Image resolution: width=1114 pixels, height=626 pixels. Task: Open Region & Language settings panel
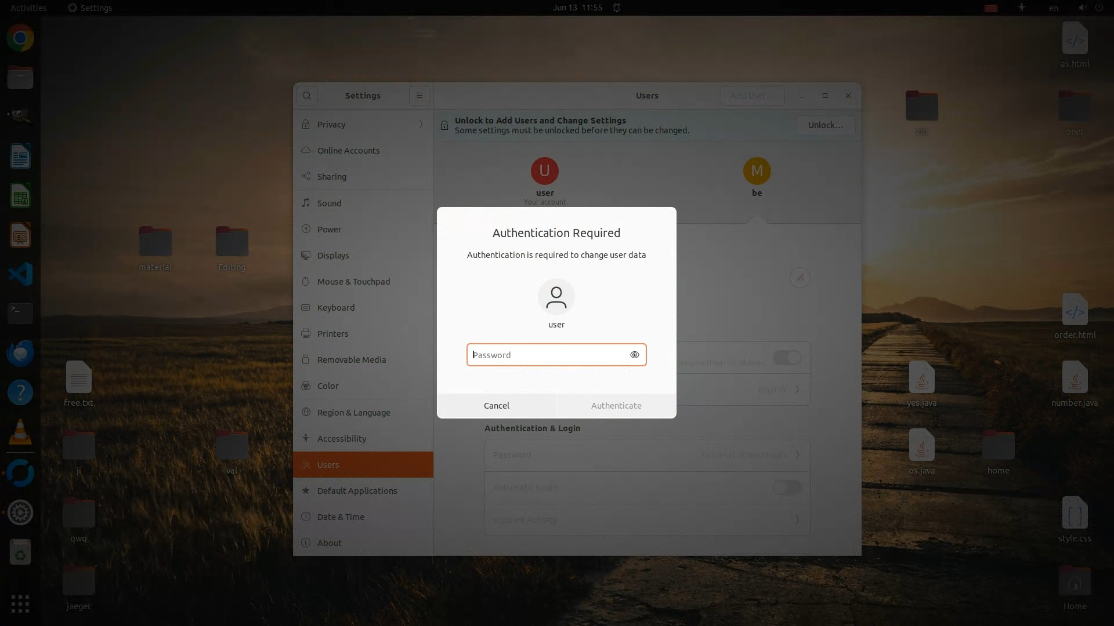[x=353, y=413]
